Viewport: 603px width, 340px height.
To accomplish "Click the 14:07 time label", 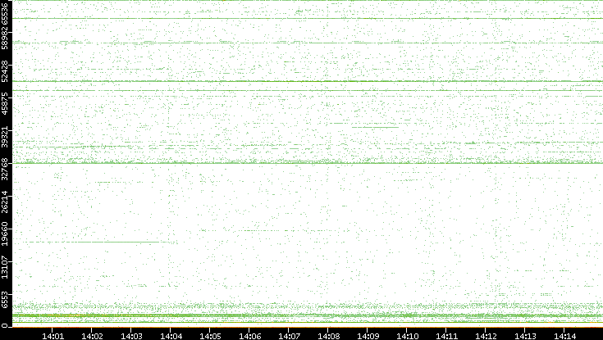I will click(289, 336).
